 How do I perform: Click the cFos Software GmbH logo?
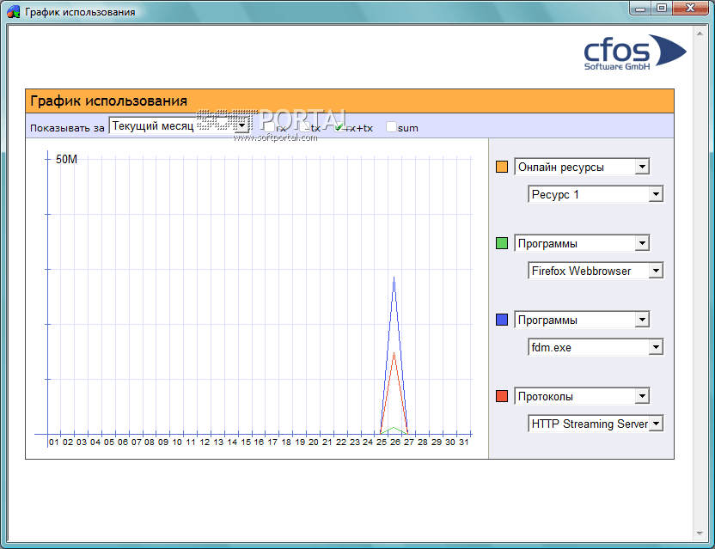pos(635,52)
